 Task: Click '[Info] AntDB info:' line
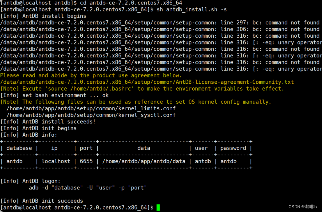click(x=29, y=135)
